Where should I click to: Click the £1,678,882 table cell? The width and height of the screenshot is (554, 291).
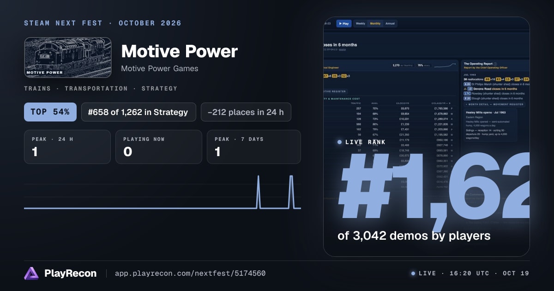tap(441, 114)
